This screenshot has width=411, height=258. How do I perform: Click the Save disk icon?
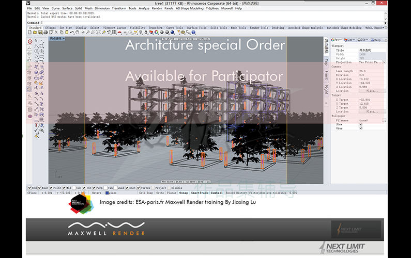(40, 32)
